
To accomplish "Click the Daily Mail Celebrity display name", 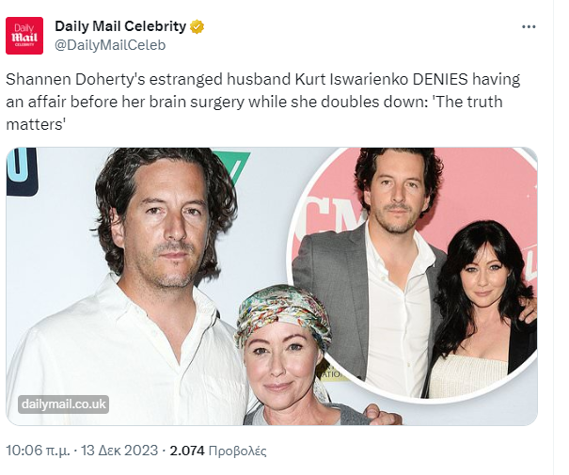I will click(x=120, y=25).
